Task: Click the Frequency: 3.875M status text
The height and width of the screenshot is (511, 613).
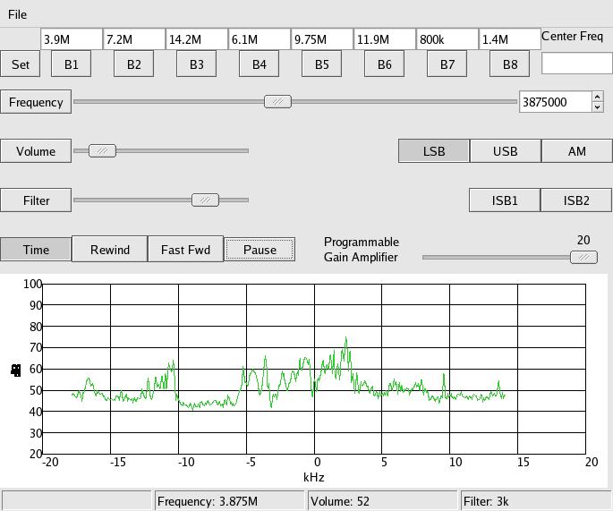Action: point(208,501)
